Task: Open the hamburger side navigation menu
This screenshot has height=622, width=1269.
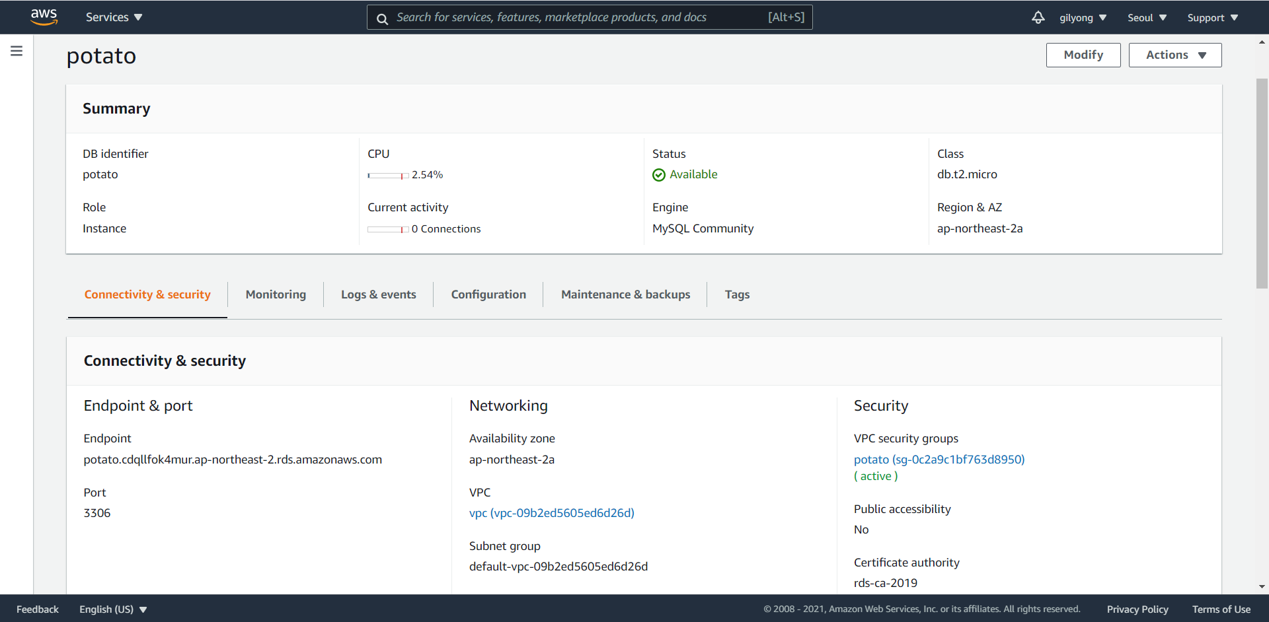Action: point(17,51)
